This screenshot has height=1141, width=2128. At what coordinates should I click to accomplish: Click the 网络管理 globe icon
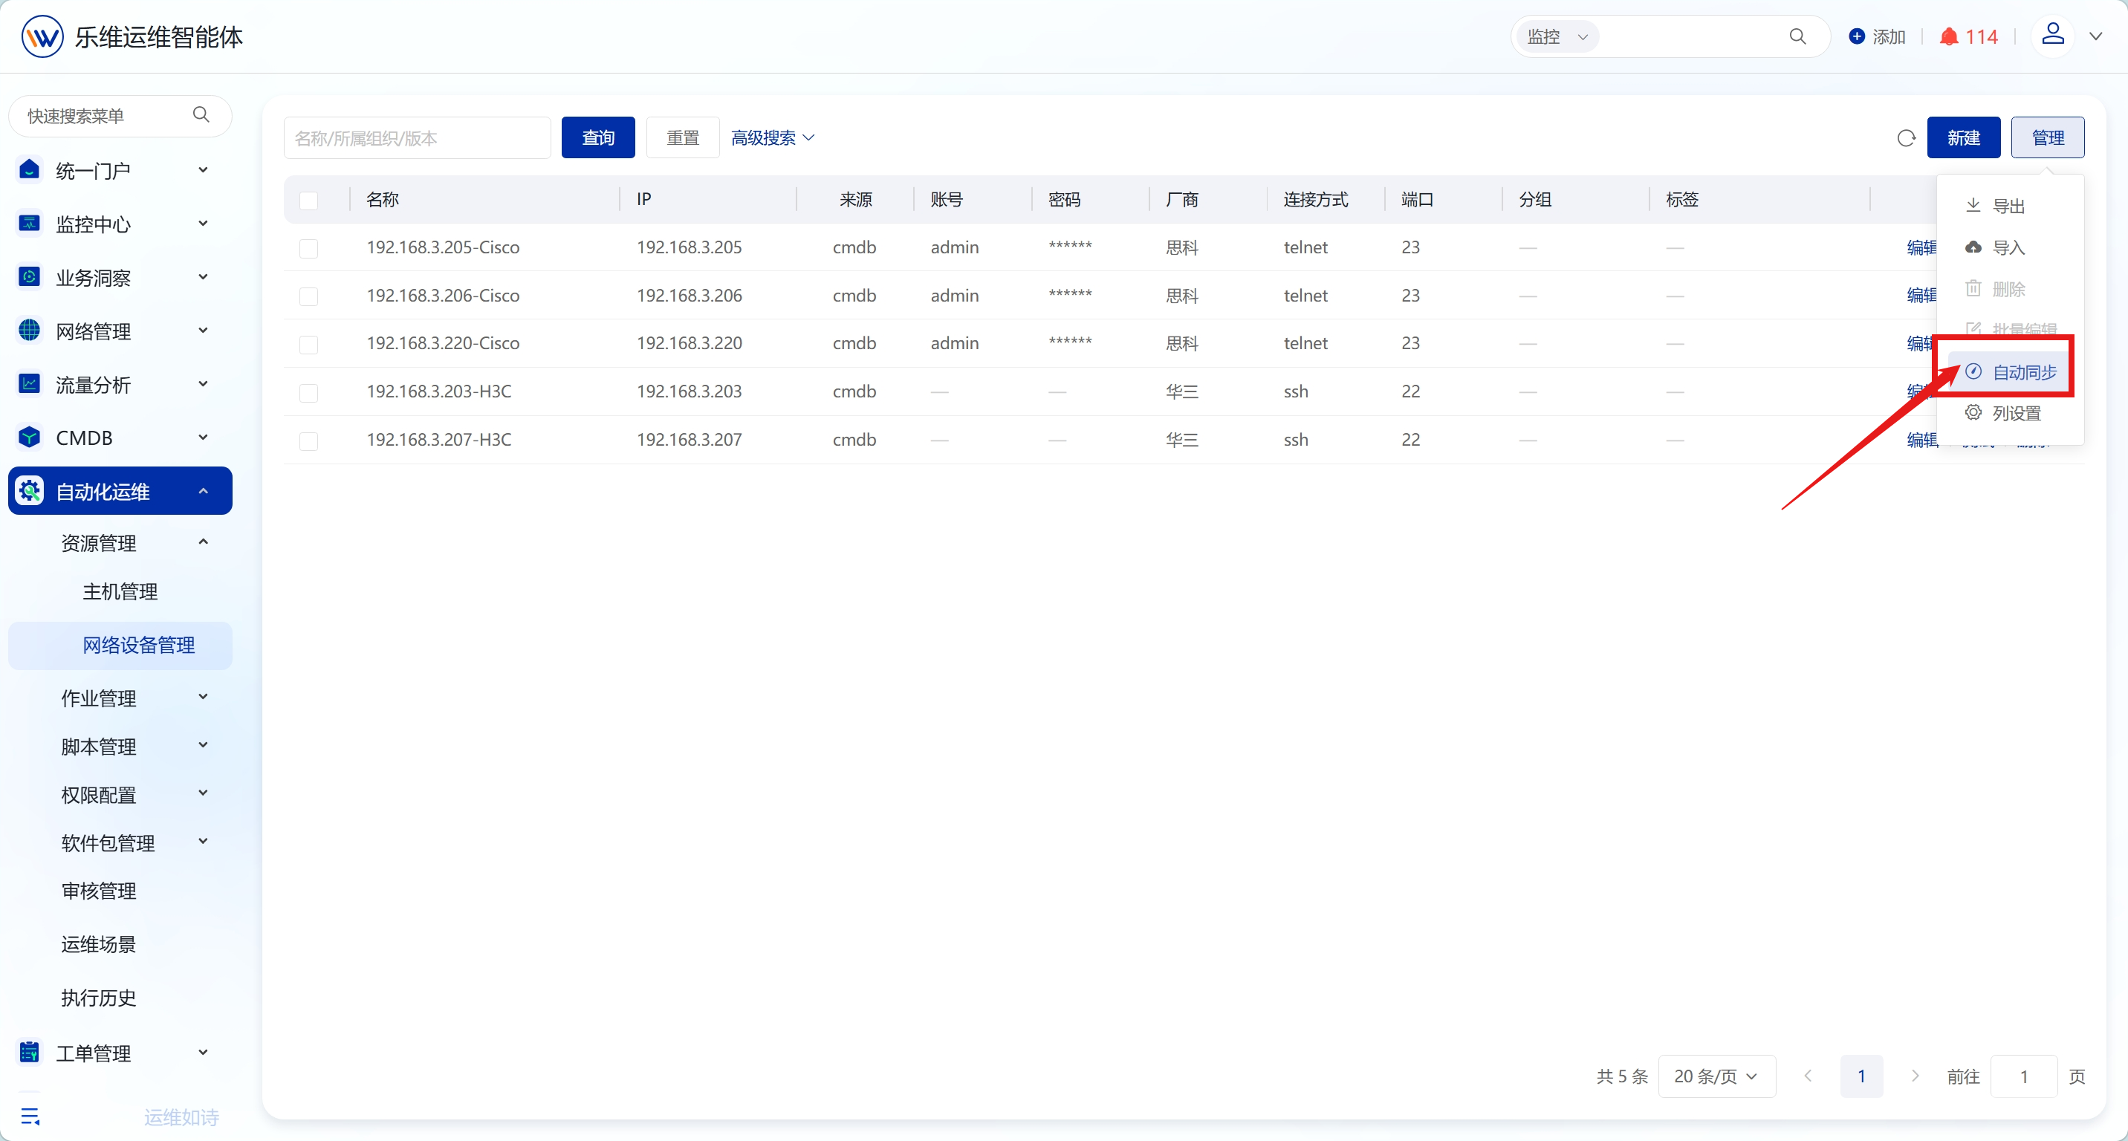[30, 331]
